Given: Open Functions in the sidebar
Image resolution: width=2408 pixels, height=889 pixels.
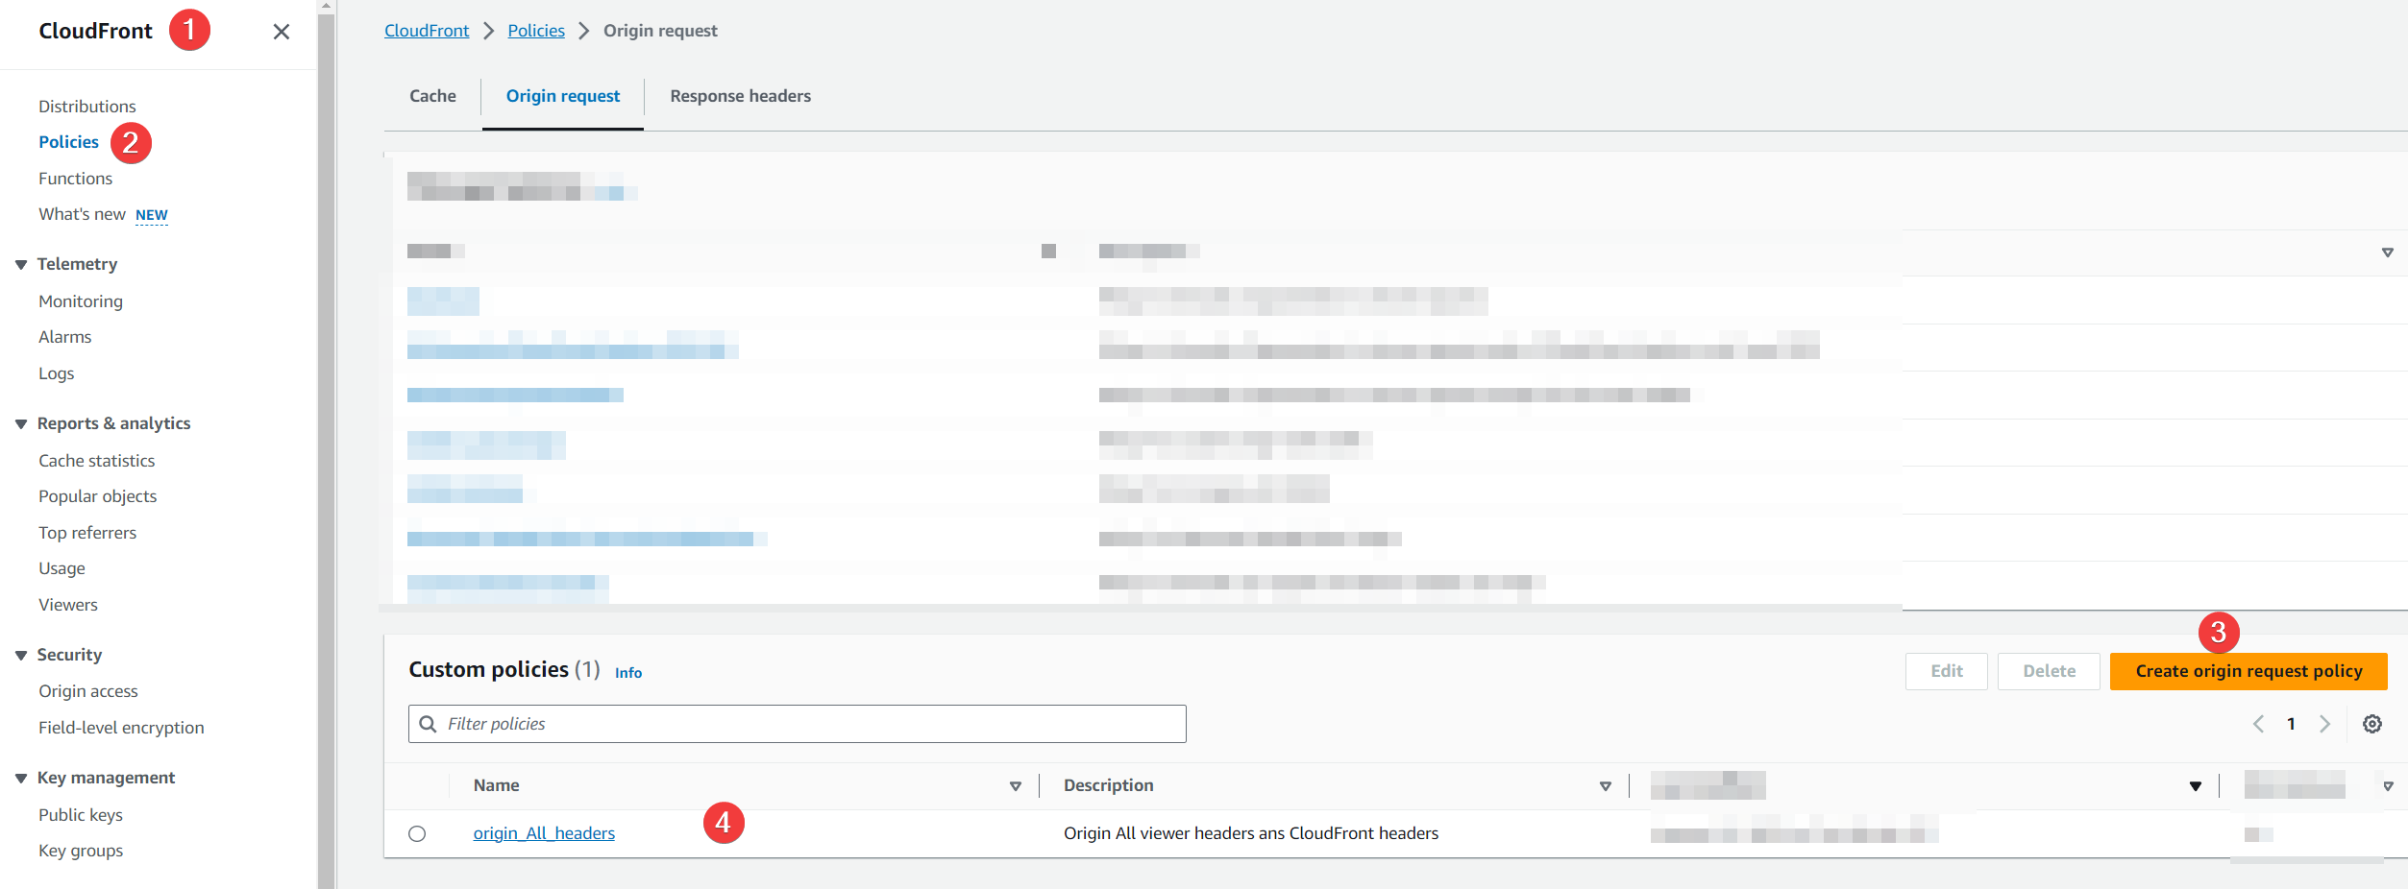Looking at the screenshot, I should (75, 179).
